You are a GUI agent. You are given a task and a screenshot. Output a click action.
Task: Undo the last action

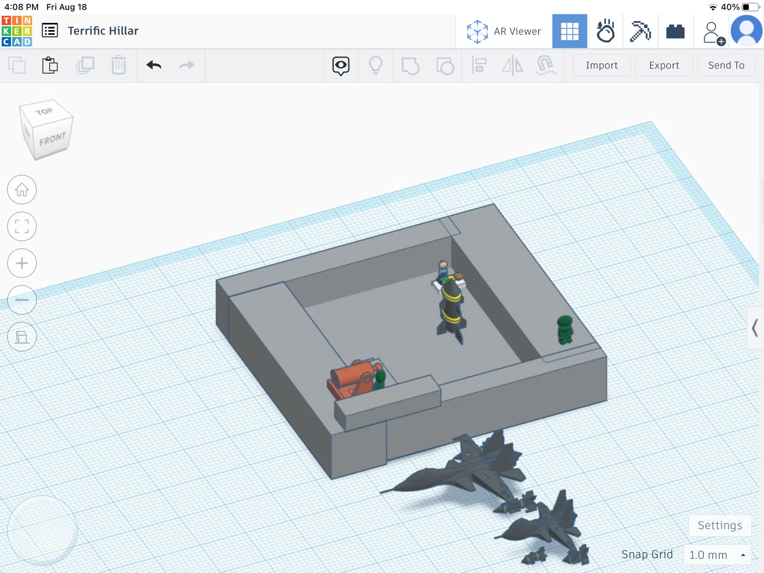[x=154, y=65]
